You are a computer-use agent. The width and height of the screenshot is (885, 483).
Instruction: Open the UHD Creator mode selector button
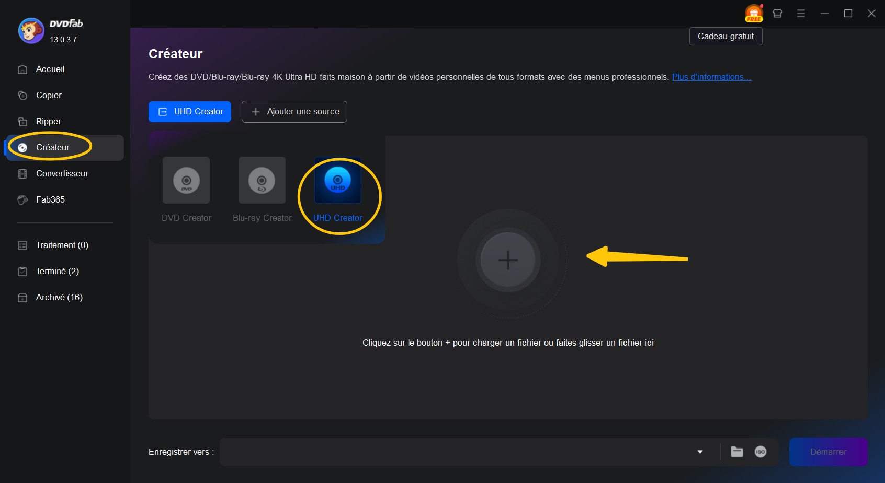190,112
